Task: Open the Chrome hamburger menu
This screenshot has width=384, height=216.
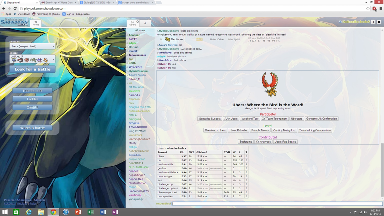Action: [381, 8]
